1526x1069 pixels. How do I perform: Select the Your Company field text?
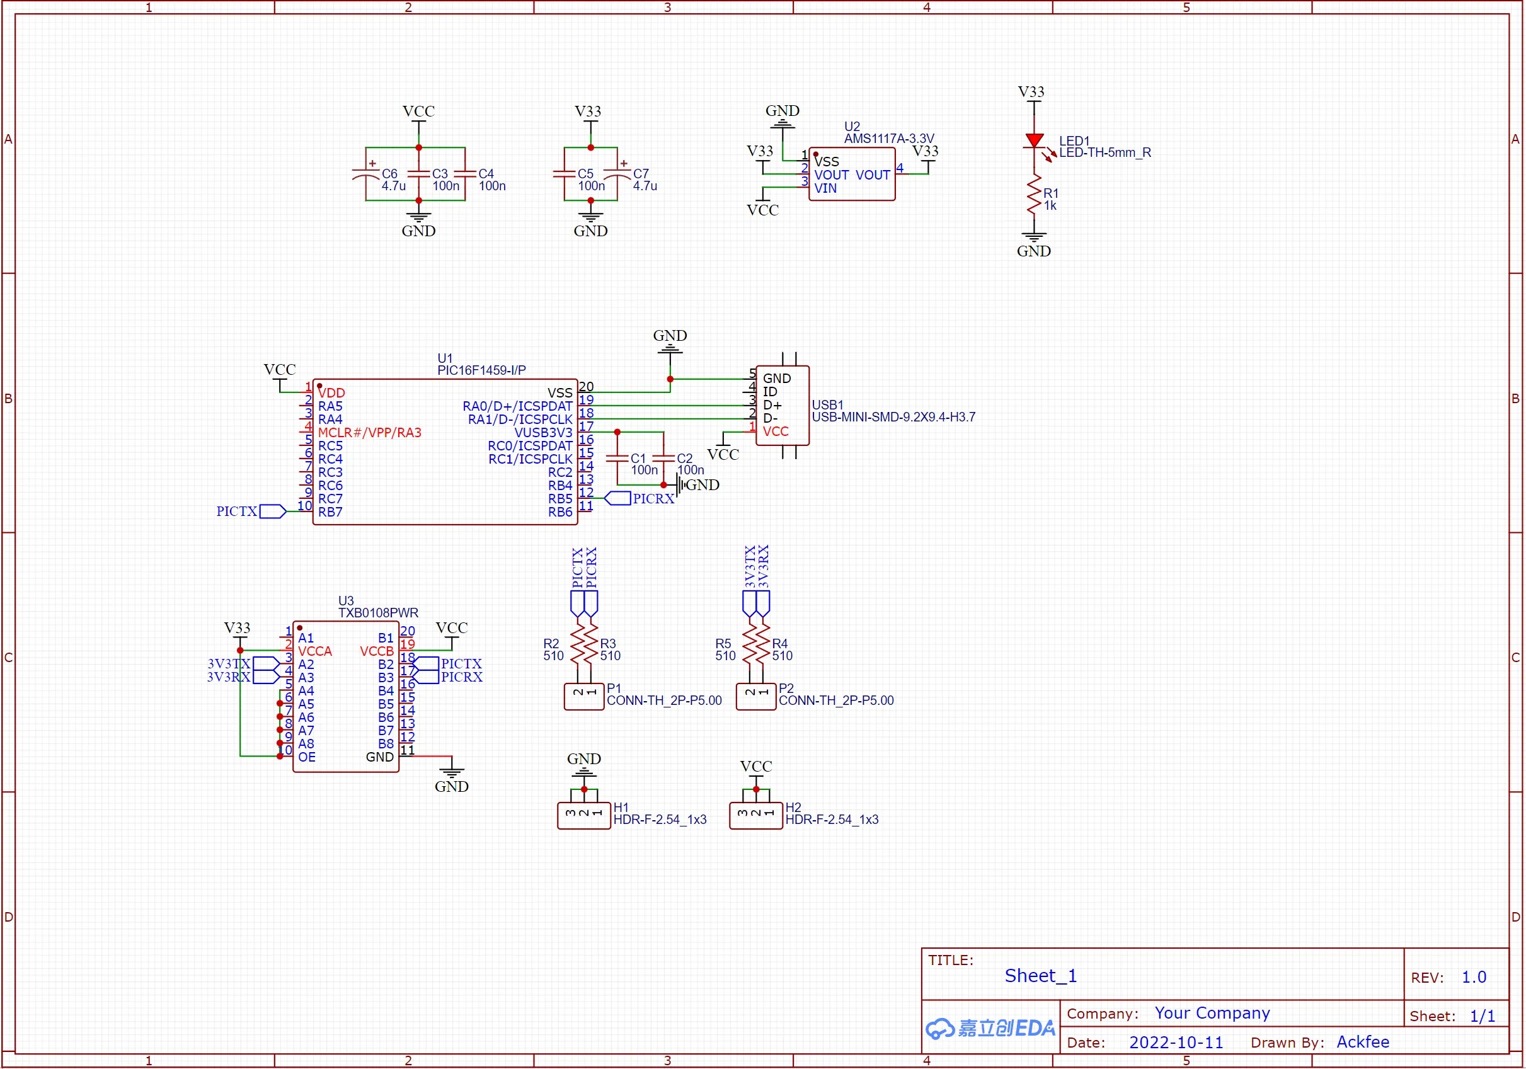pyautogui.click(x=1212, y=1012)
